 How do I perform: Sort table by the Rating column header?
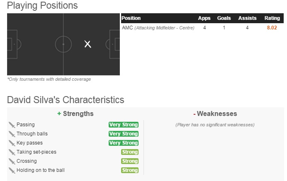tap(272, 18)
